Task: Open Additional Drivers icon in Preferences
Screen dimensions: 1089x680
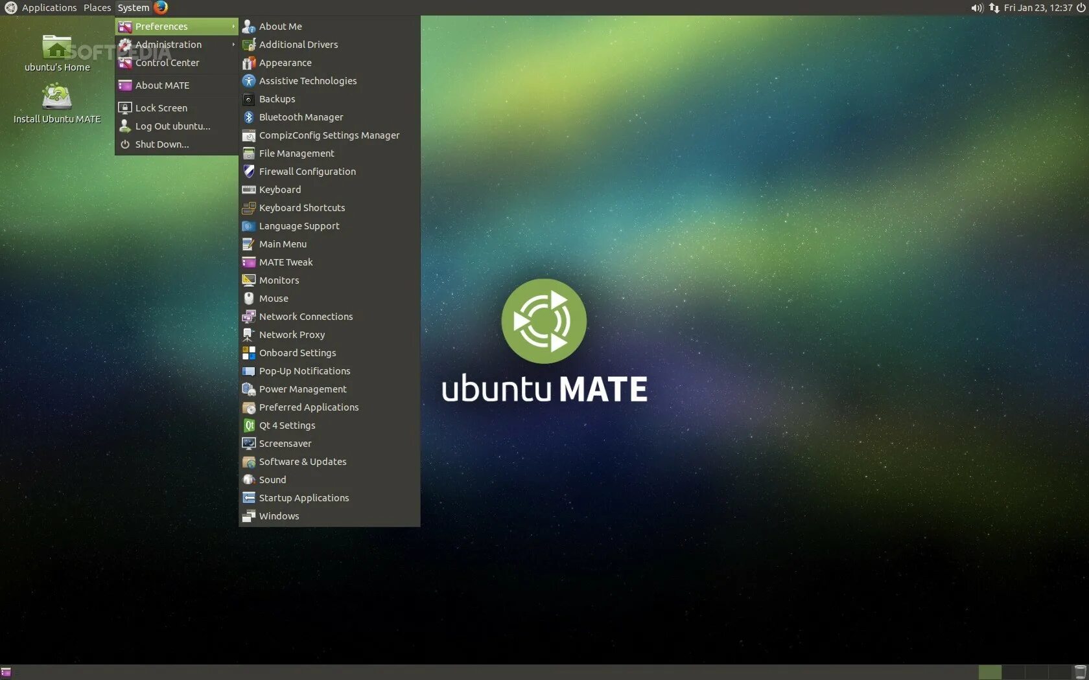Action: point(249,45)
